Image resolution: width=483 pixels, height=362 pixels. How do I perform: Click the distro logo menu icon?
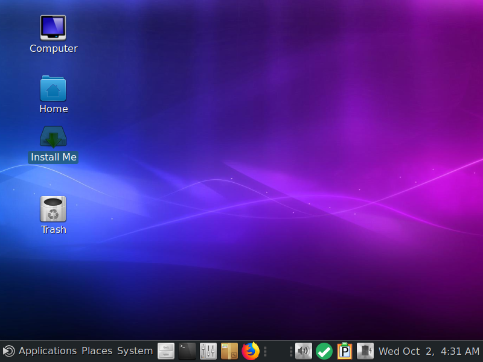[x=8, y=351]
